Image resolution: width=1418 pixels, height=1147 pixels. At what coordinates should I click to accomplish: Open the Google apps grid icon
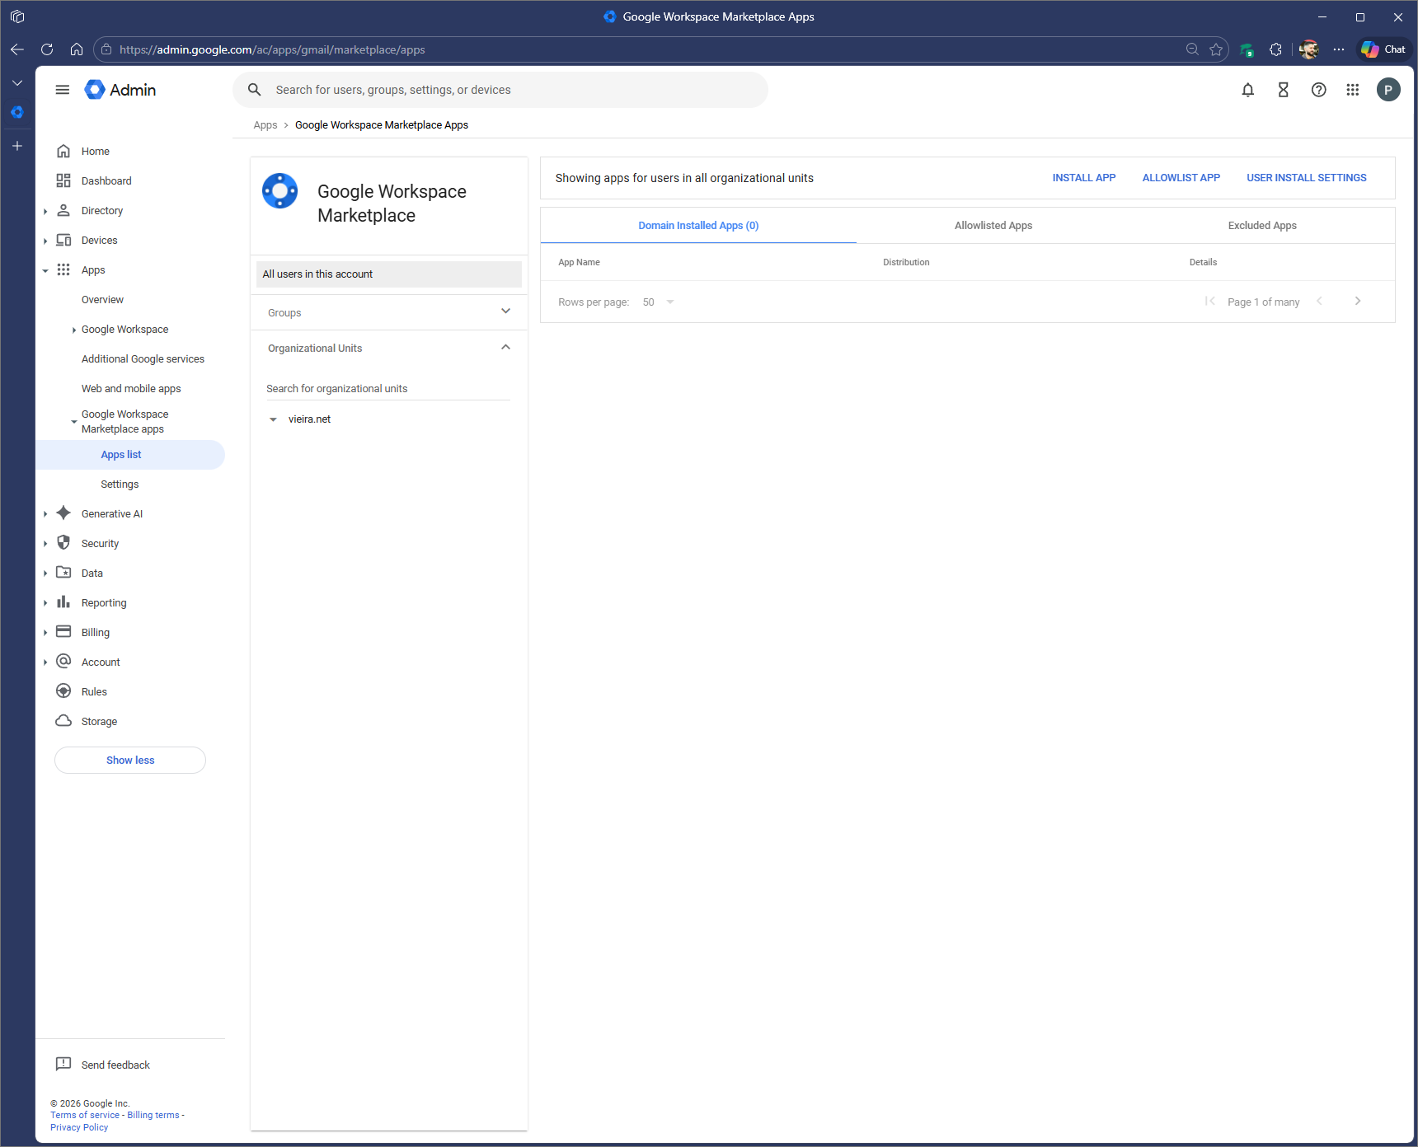[1352, 90]
